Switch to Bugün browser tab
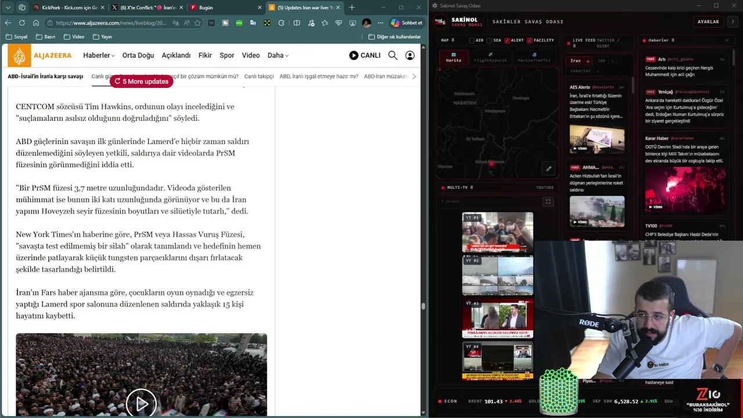The height and width of the screenshot is (418, 743). (226, 8)
